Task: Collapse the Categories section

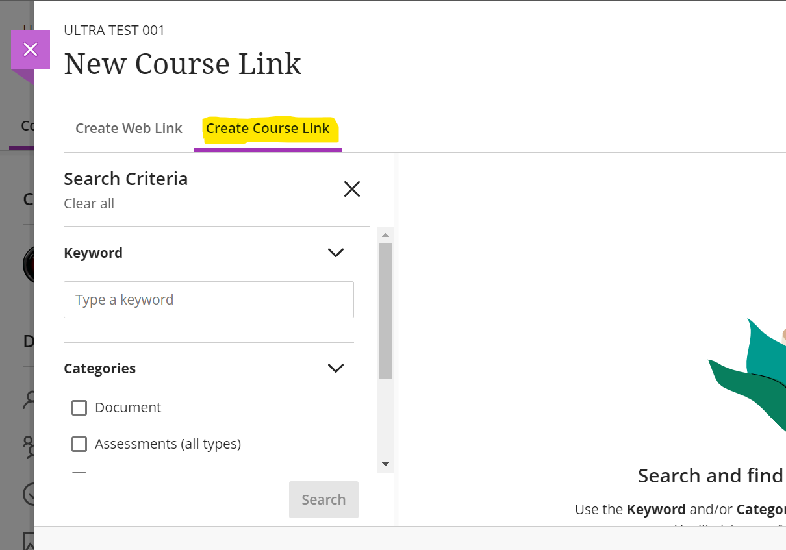Action: (x=336, y=368)
